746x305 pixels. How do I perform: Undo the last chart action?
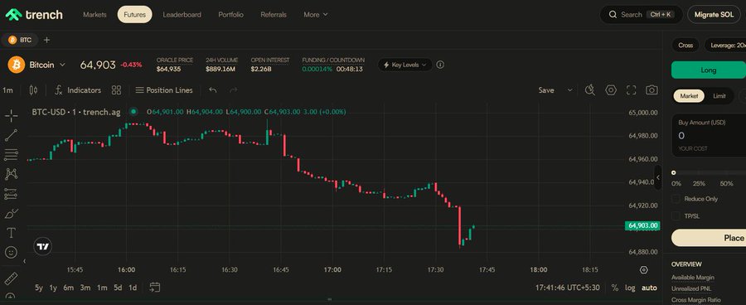click(213, 90)
